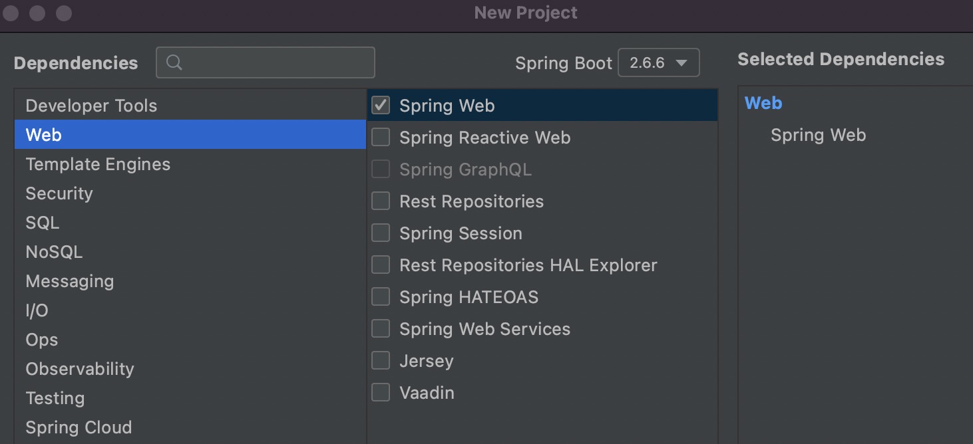The width and height of the screenshot is (973, 444).
Task: Check the Vaadin dependency checkbox
Action: point(381,393)
